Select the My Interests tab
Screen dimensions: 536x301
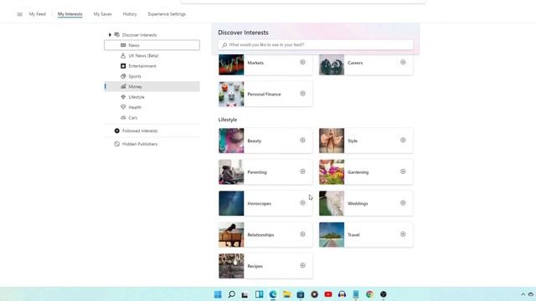tap(70, 14)
